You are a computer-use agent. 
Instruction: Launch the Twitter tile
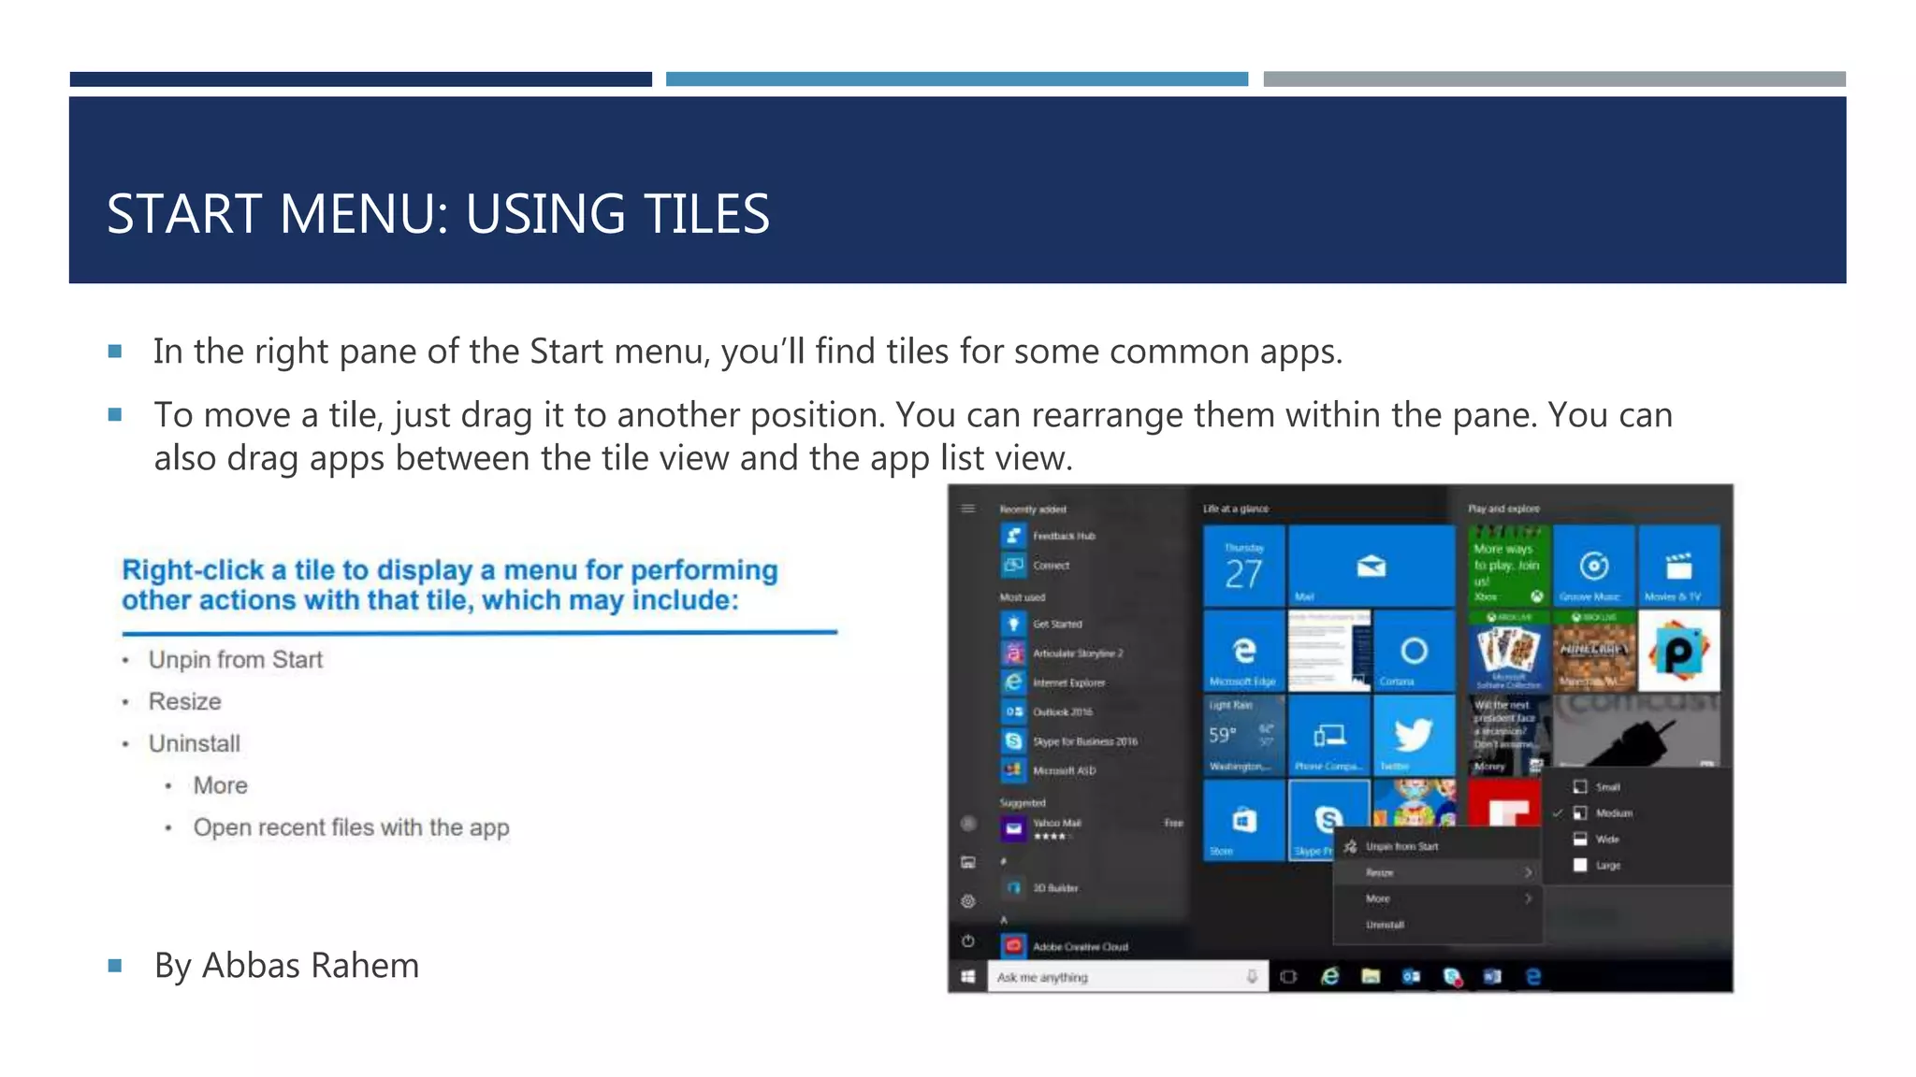[x=1414, y=735]
